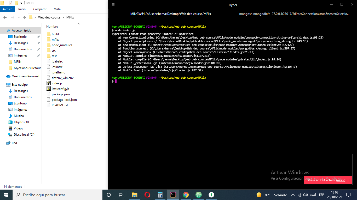
Task: Open the Quick Access Toolbar customize dropdown
Action: [x=21, y=3]
